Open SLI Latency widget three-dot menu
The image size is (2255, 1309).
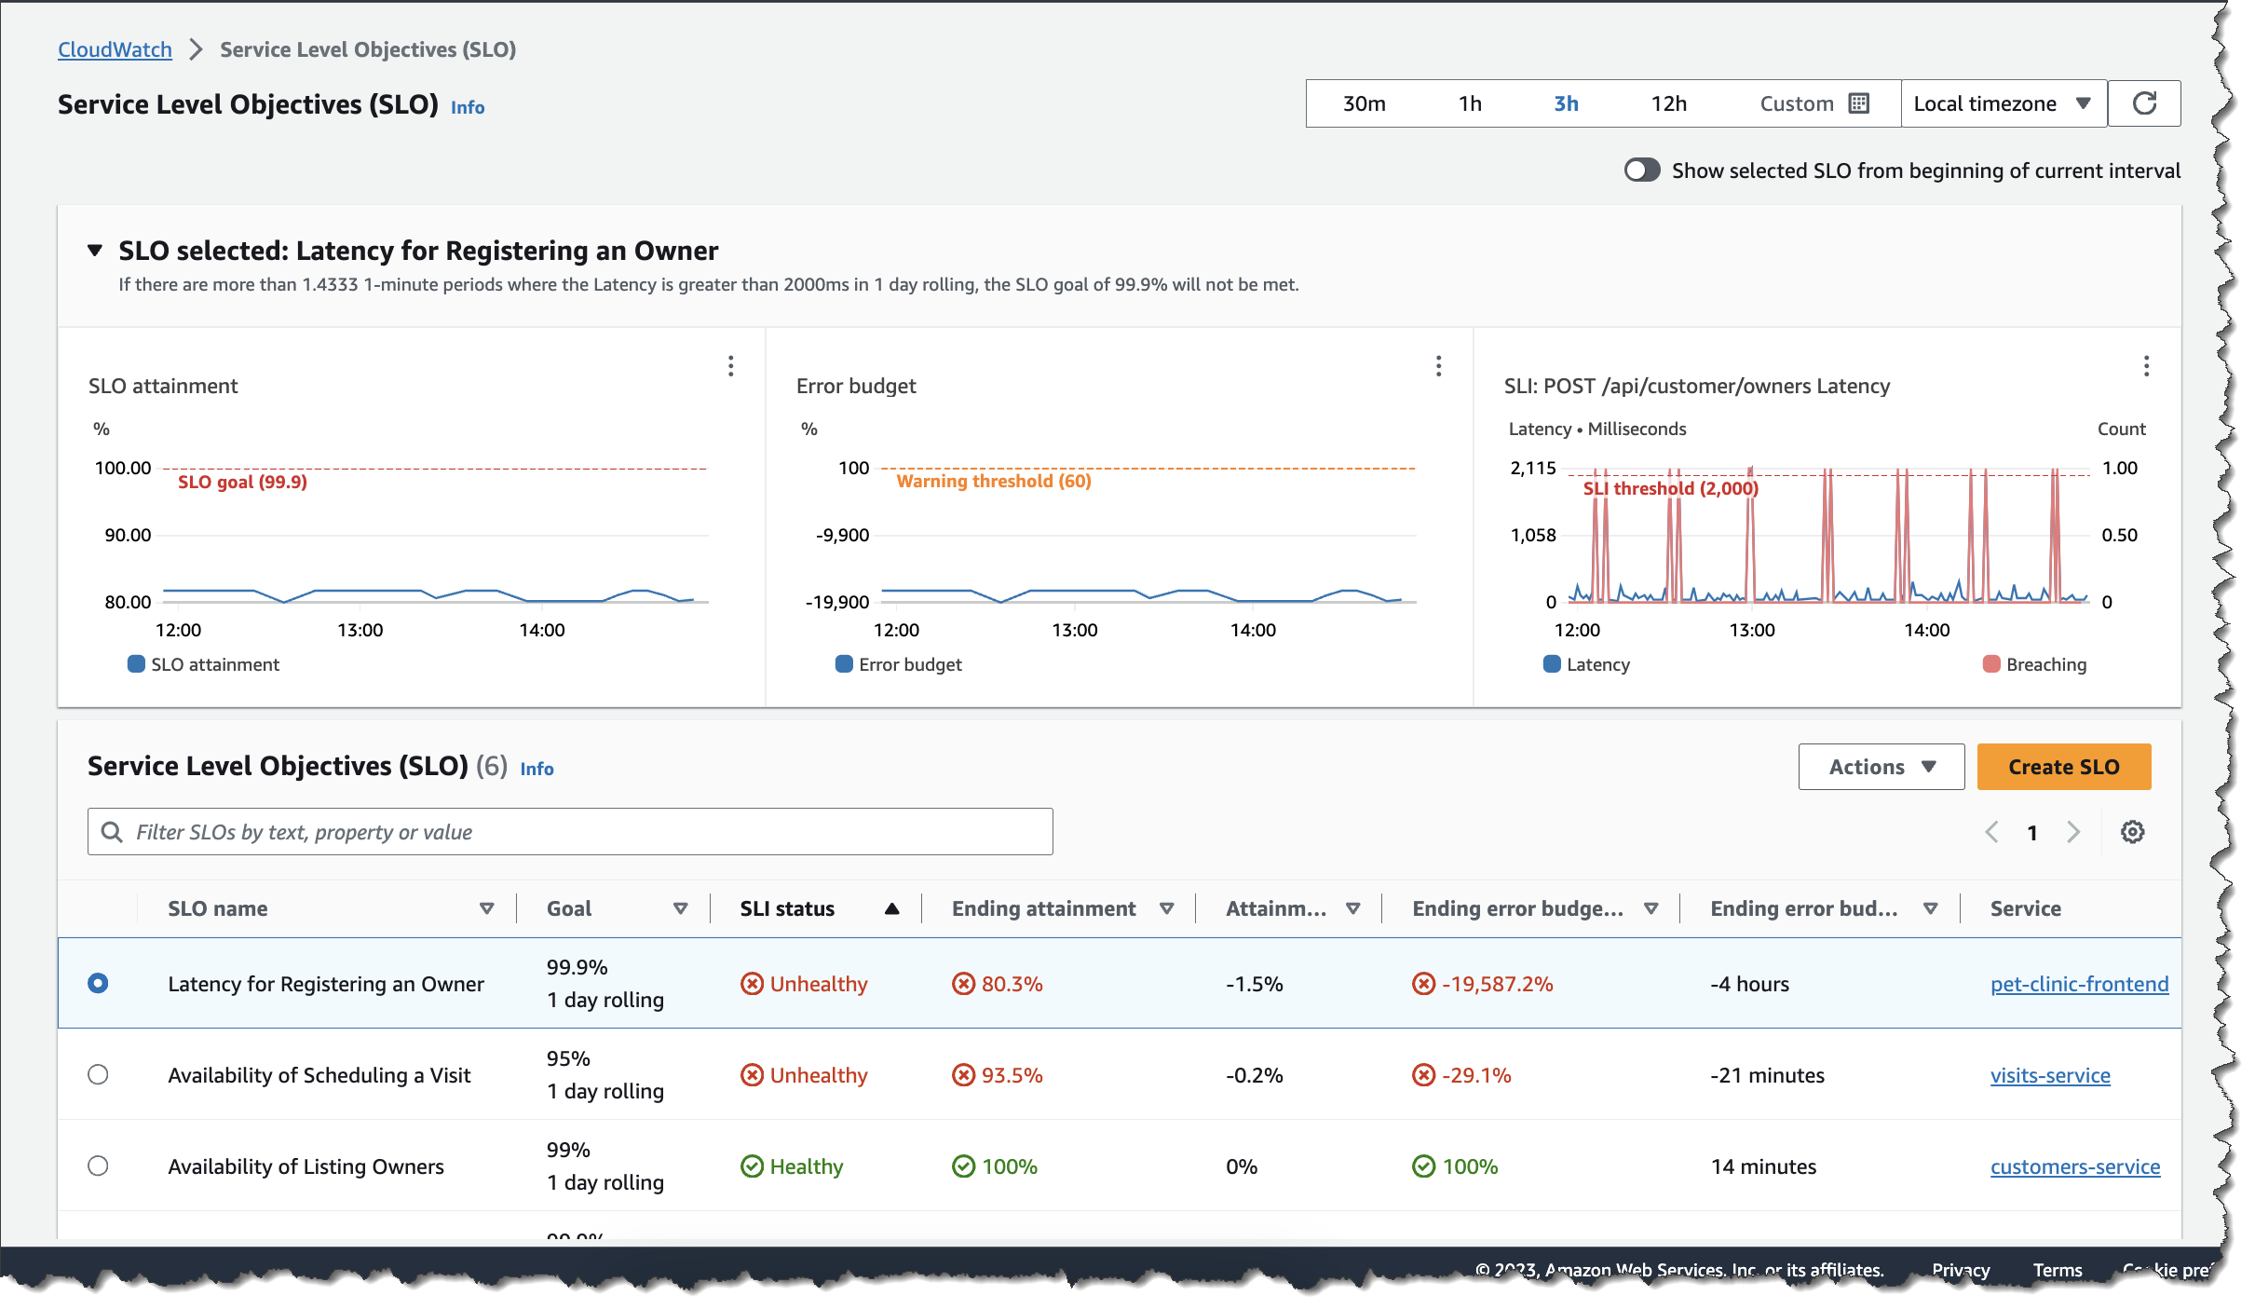tap(2146, 366)
